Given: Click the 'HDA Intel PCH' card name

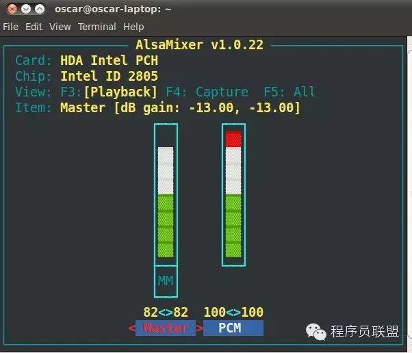Looking at the screenshot, I should (110, 60).
